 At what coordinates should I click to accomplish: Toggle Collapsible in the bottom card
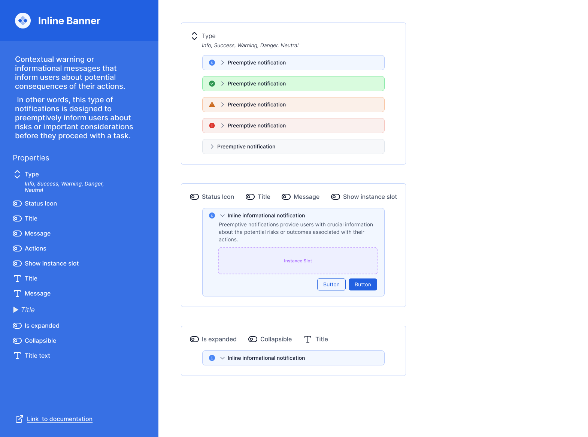point(253,339)
